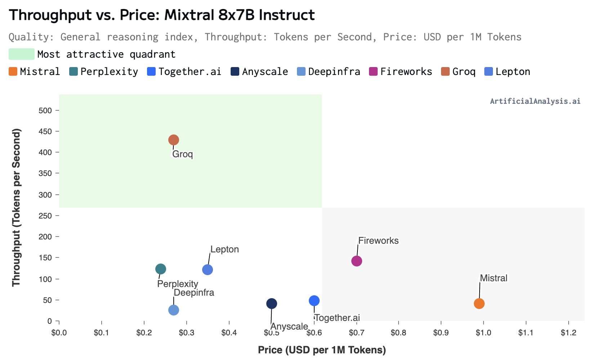Click the Anyscale legend swatch
The width and height of the screenshot is (596, 362).
coord(235,71)
